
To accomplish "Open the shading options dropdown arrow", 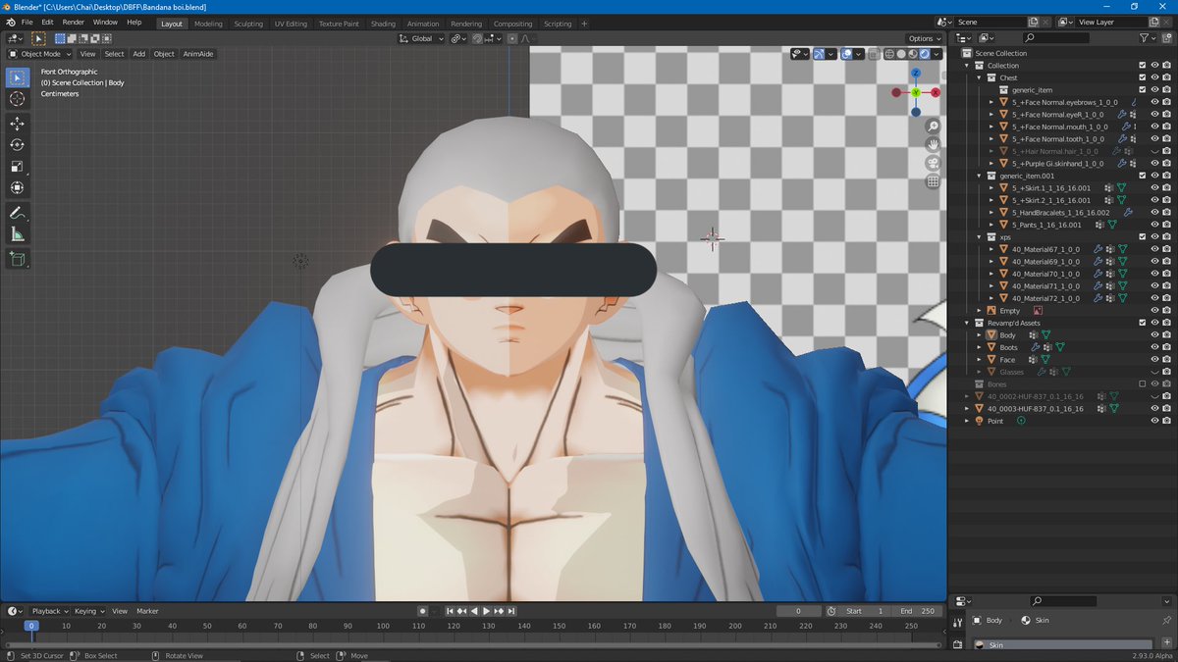I will 937,54.
